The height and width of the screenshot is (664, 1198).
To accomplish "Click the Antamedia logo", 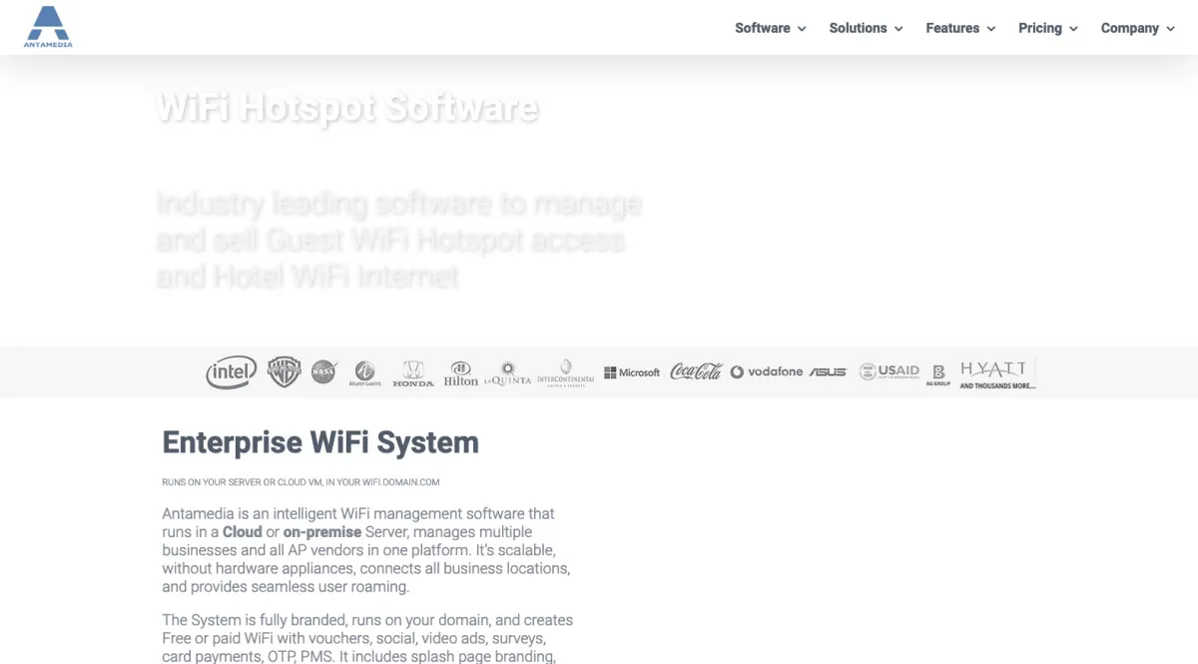I will (48, 27).
